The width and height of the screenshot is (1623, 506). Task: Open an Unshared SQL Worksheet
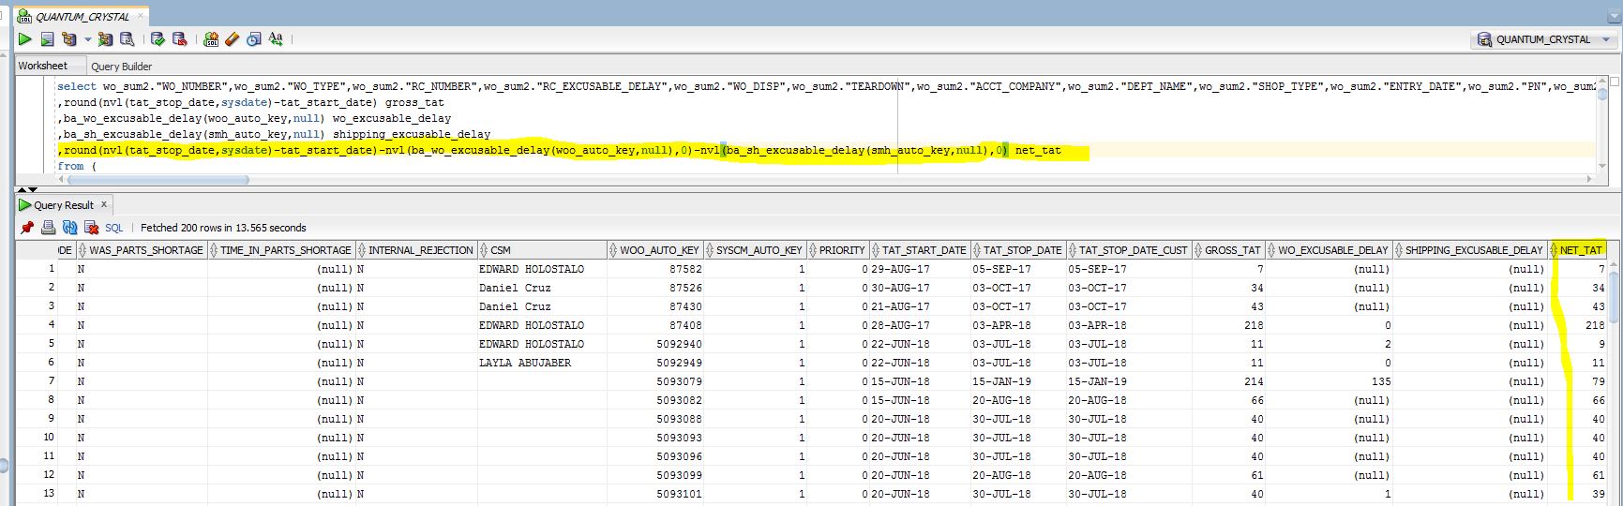point(211,39)
